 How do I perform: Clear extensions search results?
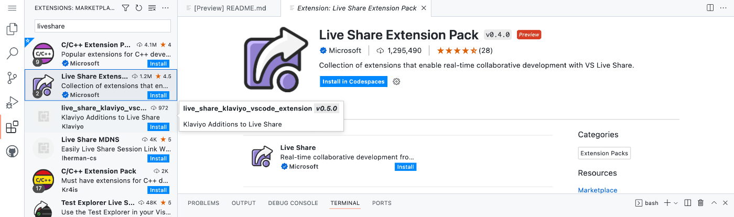[x=152, y=8]
